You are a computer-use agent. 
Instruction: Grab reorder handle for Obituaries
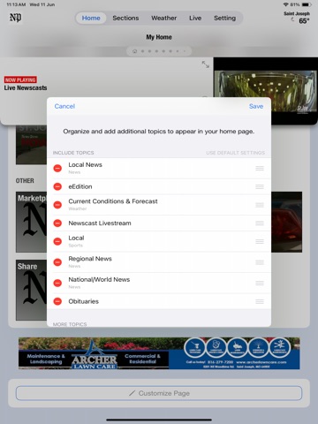(x=260, y=301)
